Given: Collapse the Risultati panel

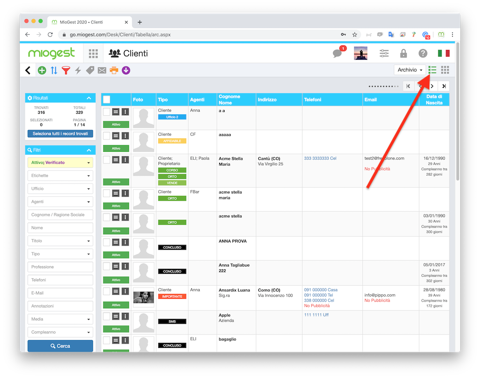Looking at the screenshot, I should coord(89,98).
